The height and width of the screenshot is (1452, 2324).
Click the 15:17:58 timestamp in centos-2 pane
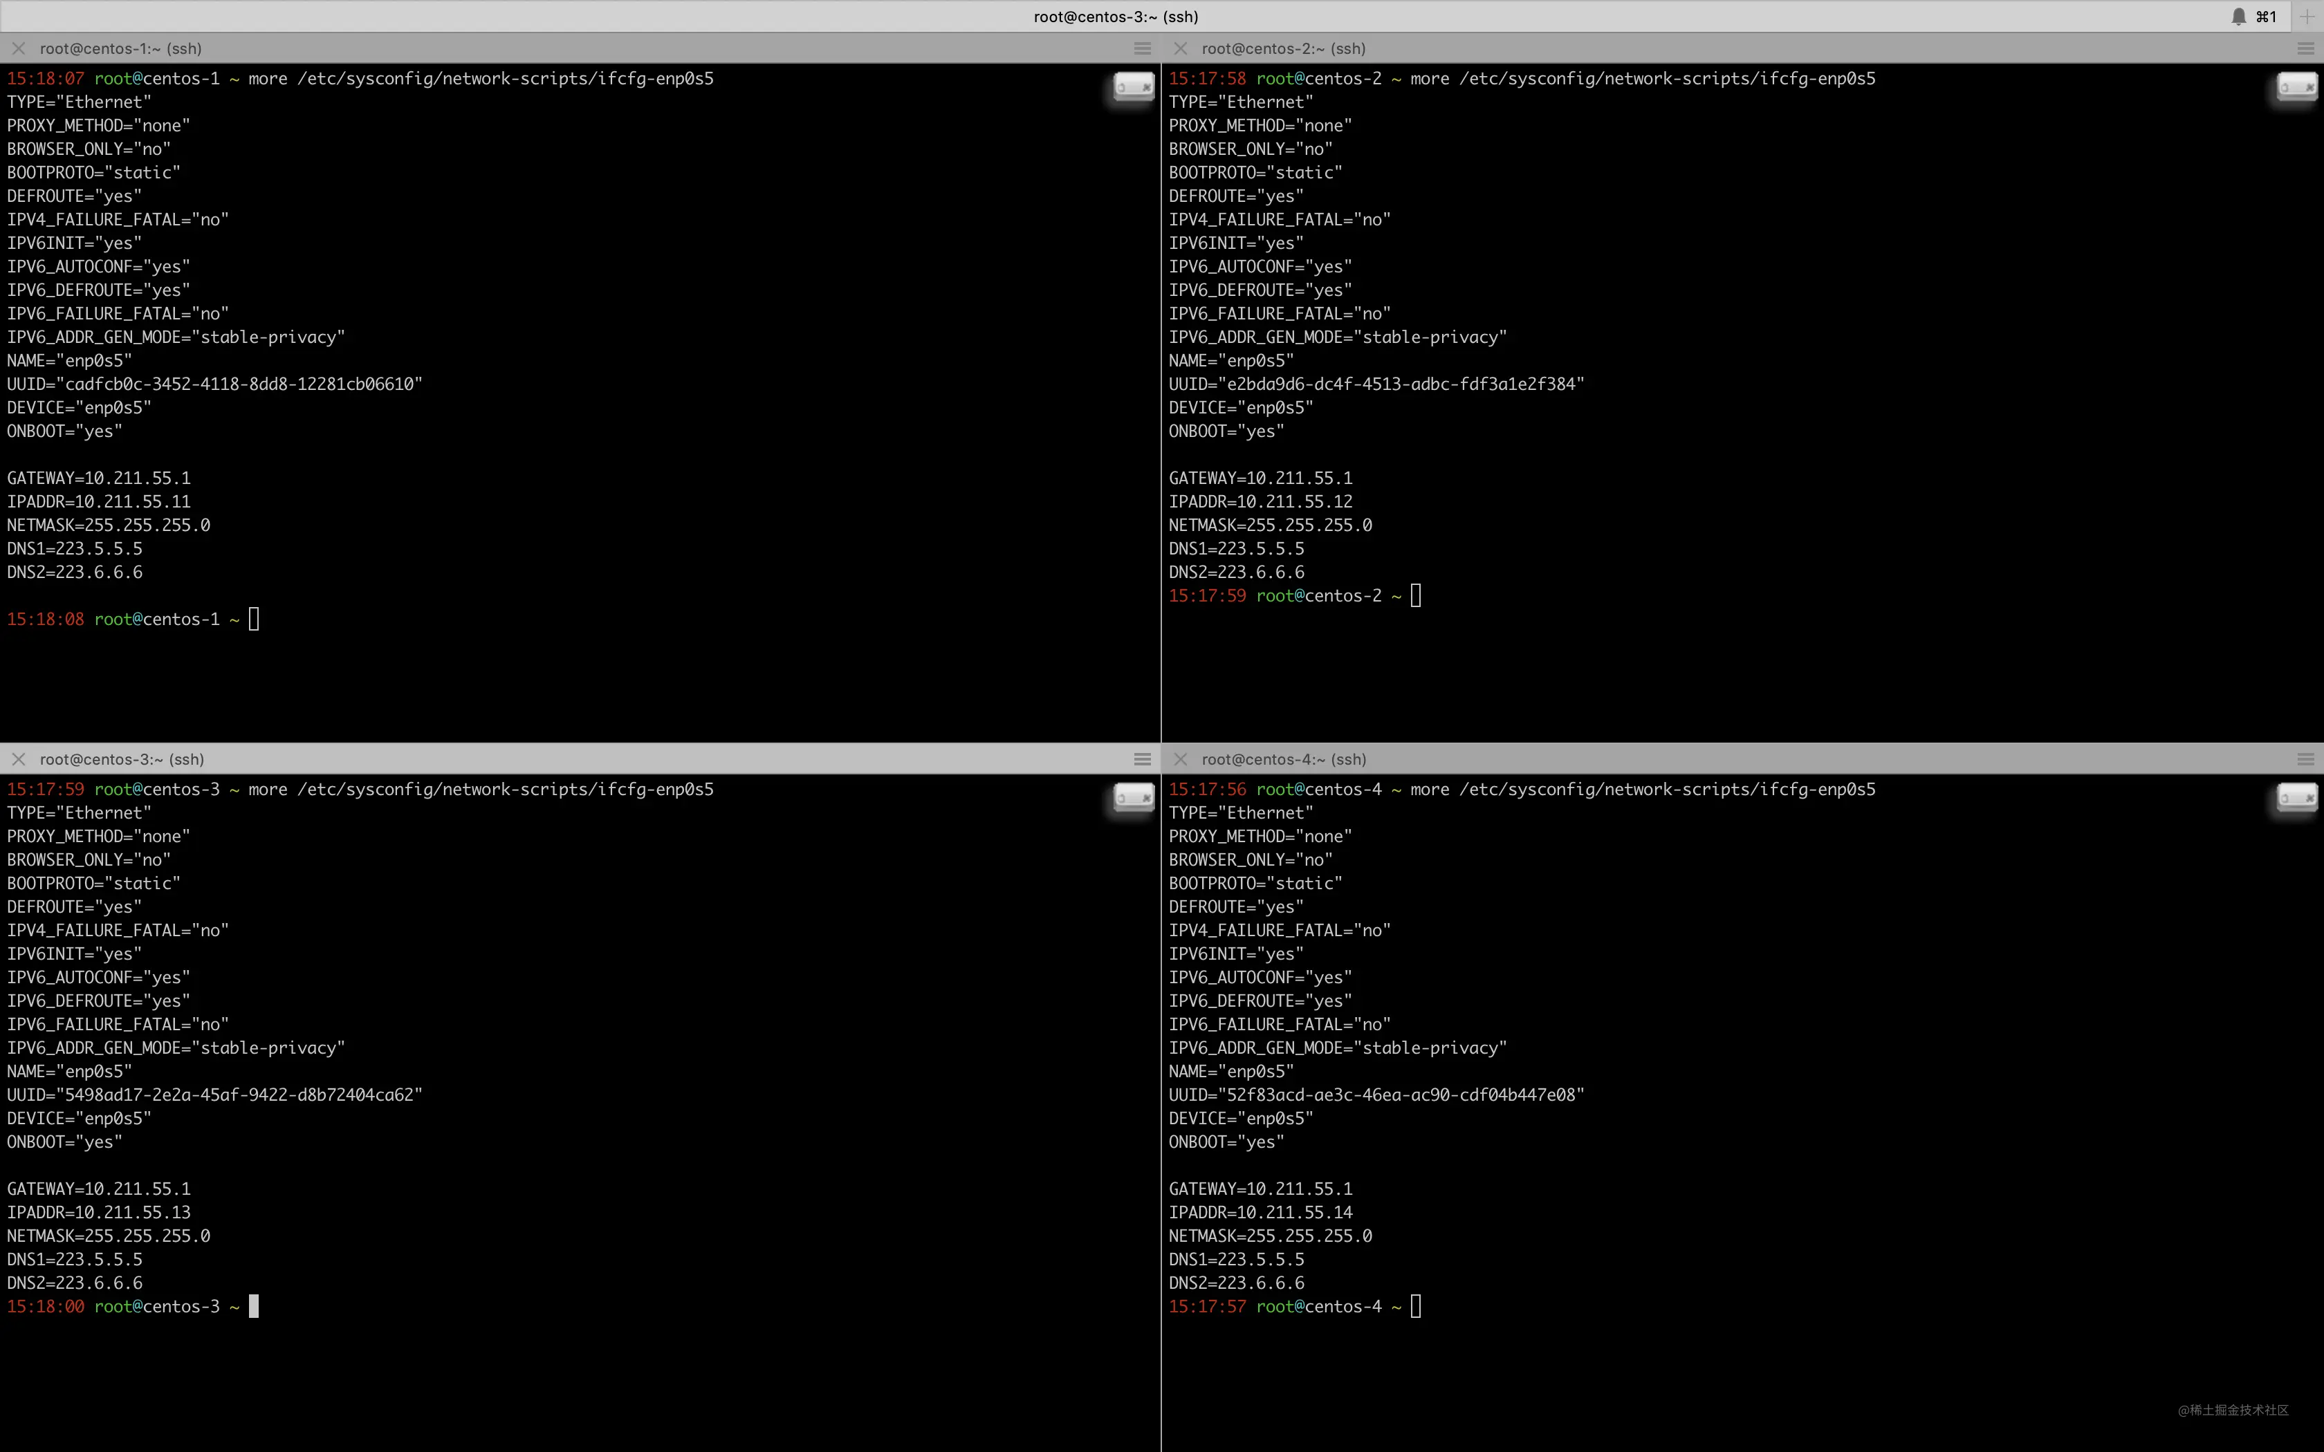(x=1207, y=79)
